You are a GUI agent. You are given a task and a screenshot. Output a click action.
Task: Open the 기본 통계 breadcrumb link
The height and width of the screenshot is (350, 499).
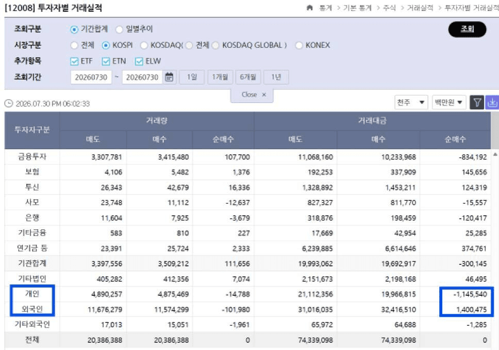click(x=357, y=8)
